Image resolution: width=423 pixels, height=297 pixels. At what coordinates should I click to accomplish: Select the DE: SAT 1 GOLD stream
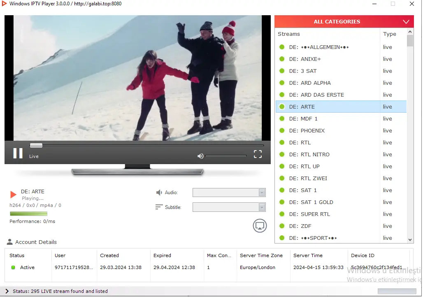(341, 202)
